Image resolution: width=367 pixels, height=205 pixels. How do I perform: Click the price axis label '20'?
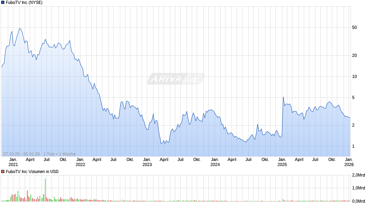(x=355, y=55)
